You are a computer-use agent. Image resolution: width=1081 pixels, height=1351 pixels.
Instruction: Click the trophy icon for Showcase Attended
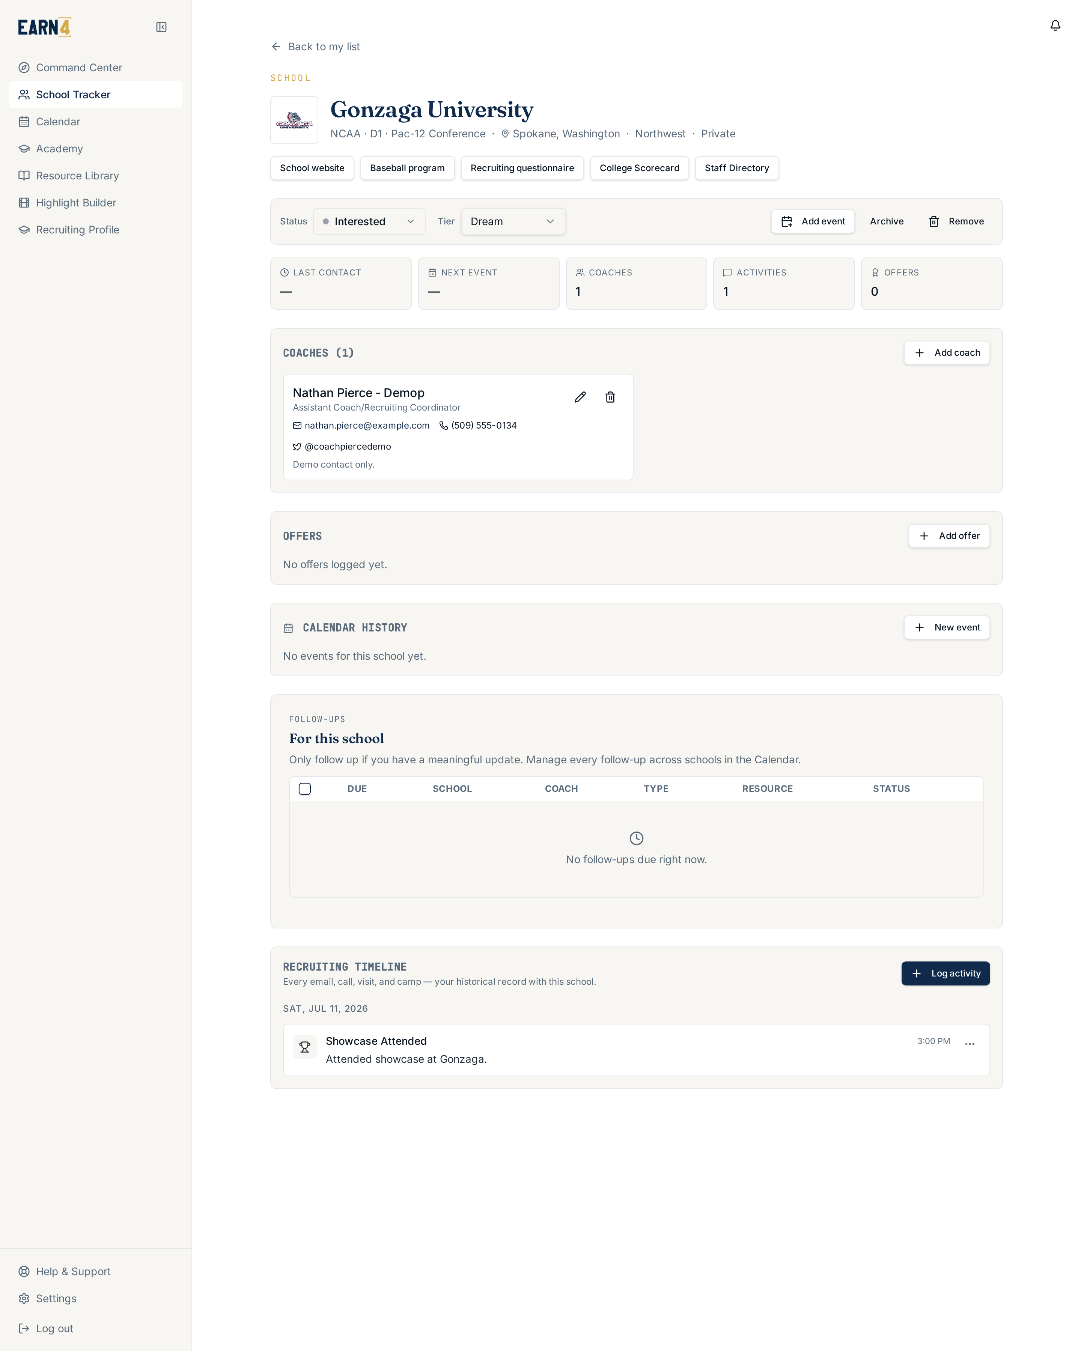click(304, 1046)
